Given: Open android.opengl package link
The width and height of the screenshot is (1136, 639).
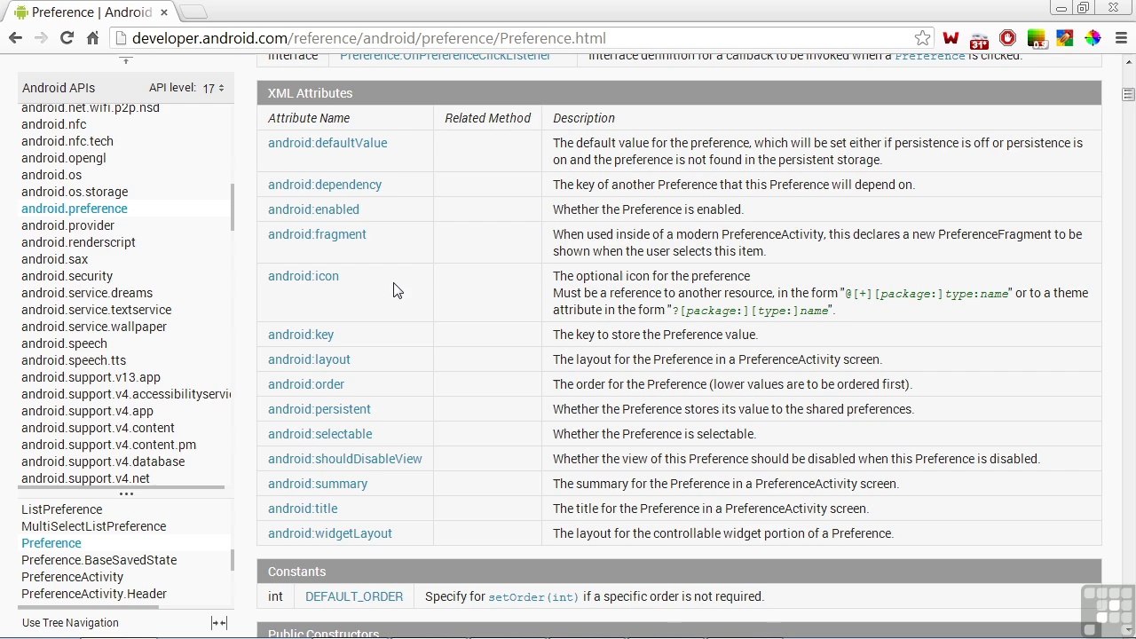Looking at the screenshot, I should click(x=64, y=158).
